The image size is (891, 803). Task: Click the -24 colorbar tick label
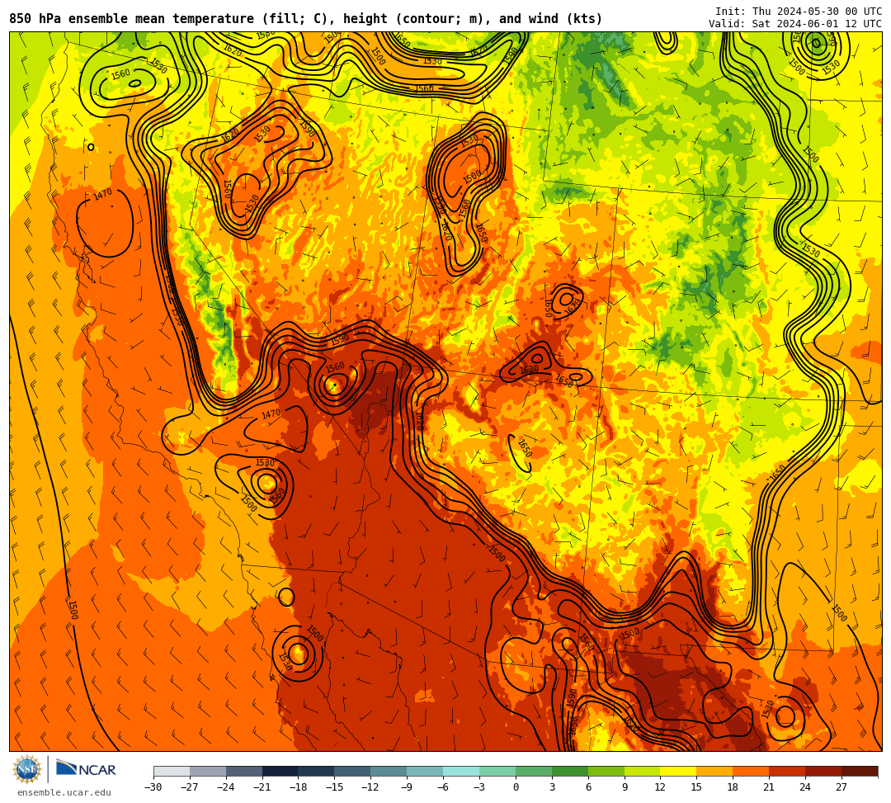[x=226, y=787]
